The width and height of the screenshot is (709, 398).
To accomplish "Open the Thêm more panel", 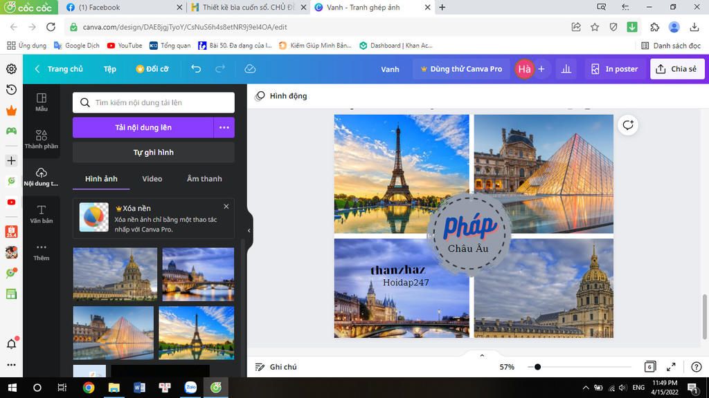I will click(41, 252).
